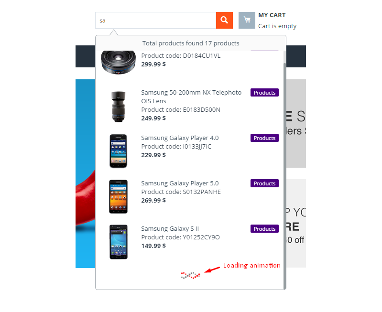The width and height of the screenshot is (382, 312).
Task: Open Samsung 50-200mm NX Telephoto OIS Lens
Action: point(191,97)
